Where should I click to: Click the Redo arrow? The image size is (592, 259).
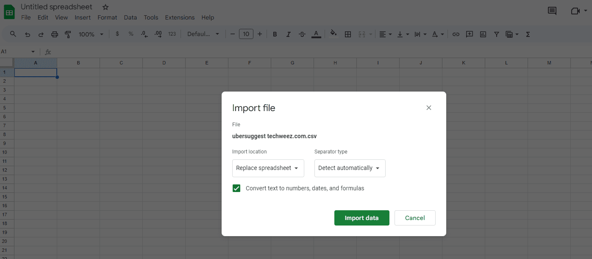tap(41, 34)
